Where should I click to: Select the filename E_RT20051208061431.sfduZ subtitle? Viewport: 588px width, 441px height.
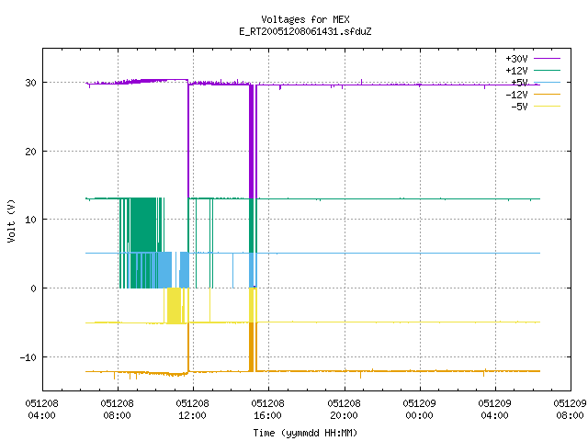pos(305,31)
